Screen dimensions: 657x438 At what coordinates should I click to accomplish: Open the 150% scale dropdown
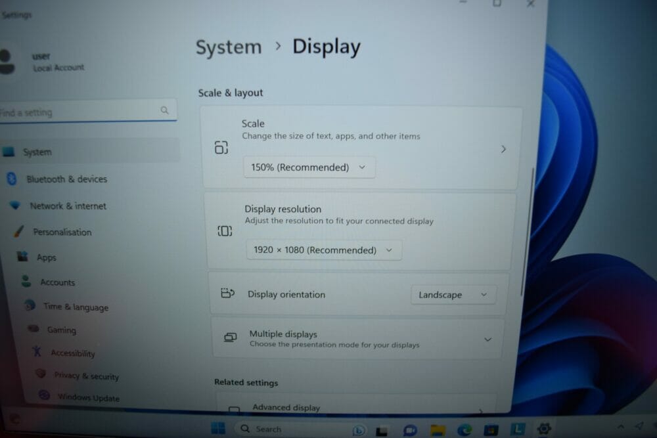[309, 167]
